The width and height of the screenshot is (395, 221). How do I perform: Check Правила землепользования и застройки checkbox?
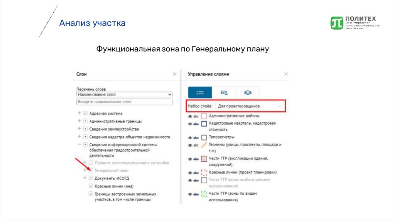(x=91, y=163)
